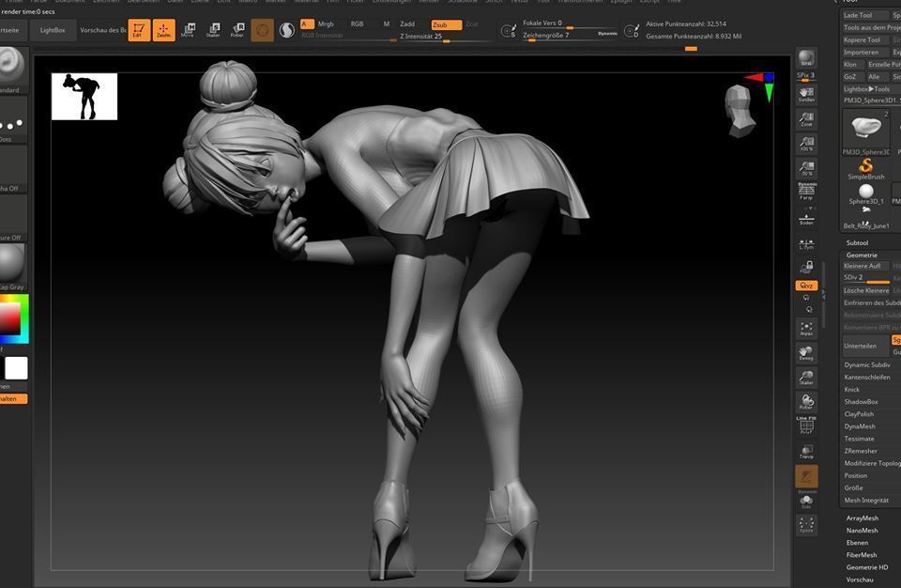901x588 pixels.
Task: Enable the M material mode
Action: point(386,24)
